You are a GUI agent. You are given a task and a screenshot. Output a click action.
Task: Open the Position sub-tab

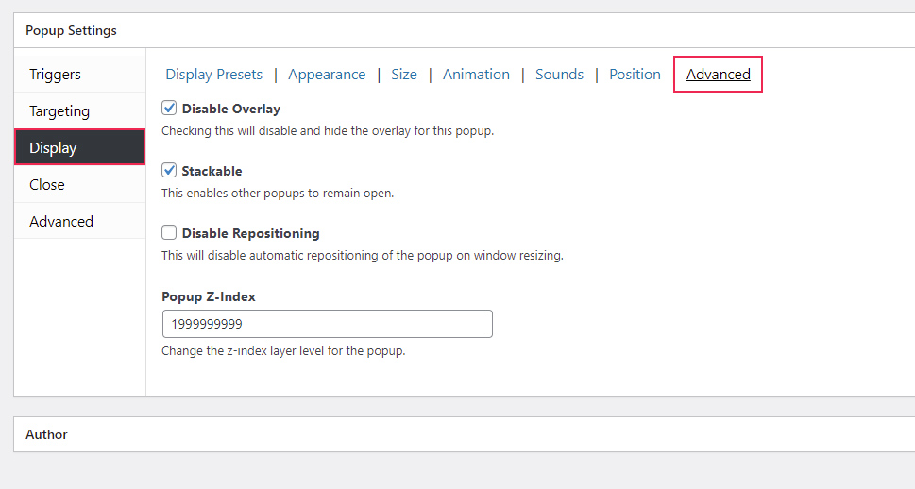(x=635, y=75)
